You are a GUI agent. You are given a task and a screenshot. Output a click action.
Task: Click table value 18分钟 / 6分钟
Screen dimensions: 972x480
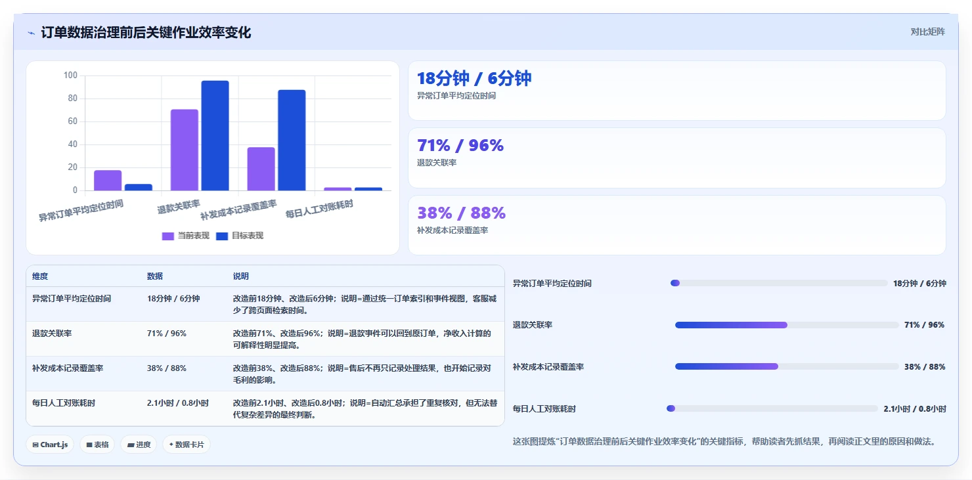[173, 298]
